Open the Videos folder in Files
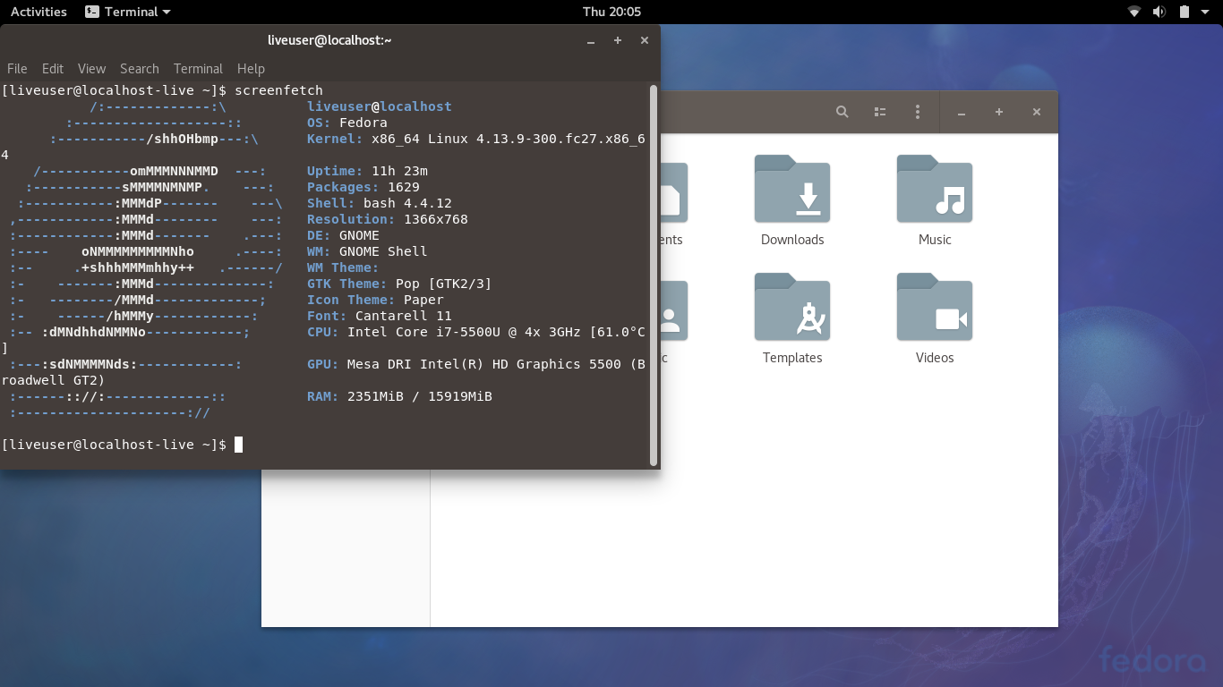Viewport: 1223px width, 687px height. tap(935, 308)
